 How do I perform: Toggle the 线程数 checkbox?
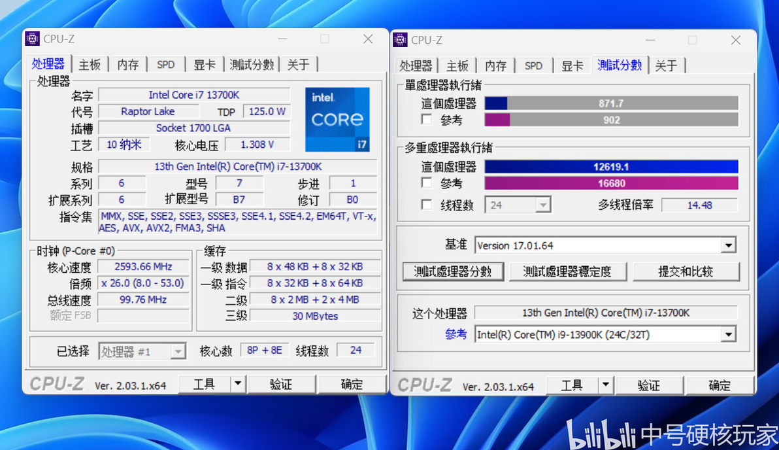(426, 204)
